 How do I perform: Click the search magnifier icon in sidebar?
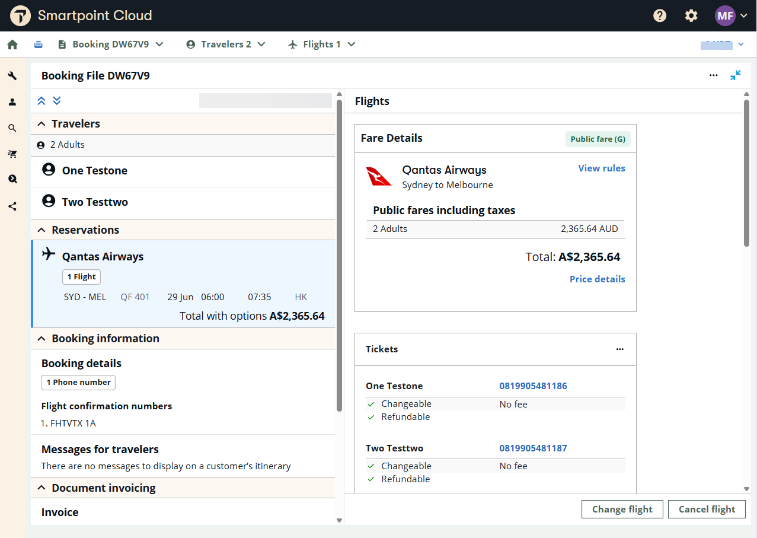coord(12,128)
